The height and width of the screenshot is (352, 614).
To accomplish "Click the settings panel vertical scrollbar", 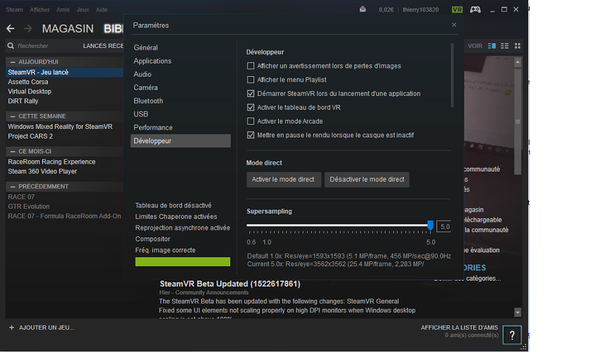I will [x=452, y=75].
